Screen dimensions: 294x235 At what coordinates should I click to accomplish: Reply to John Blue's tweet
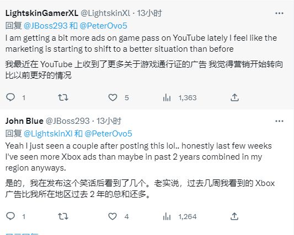coord(10,216)
